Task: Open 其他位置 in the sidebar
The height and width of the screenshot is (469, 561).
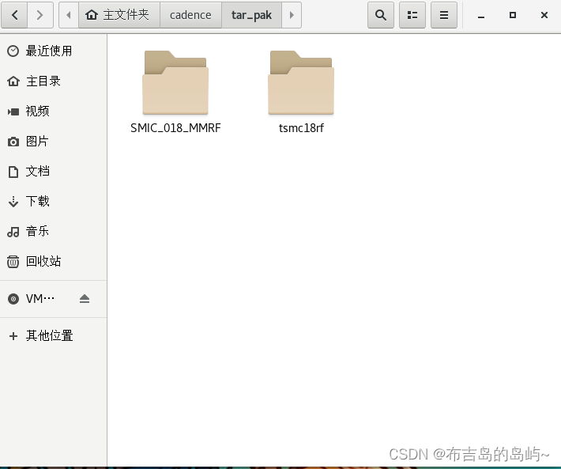Action: point(48,335)
